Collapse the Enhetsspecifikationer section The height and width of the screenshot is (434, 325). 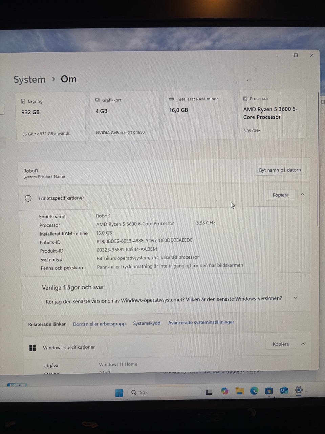[x=303, y=195]
